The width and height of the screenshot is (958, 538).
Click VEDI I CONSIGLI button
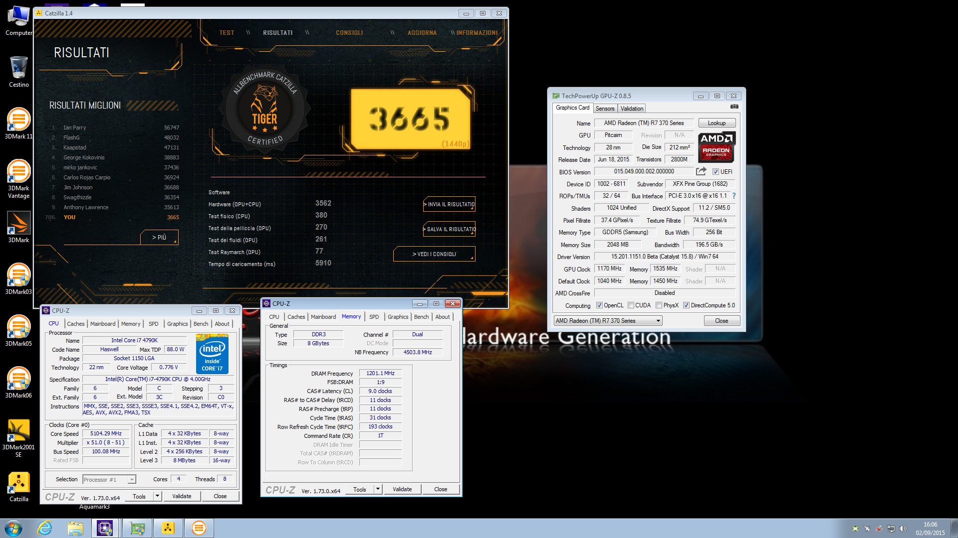point(434,254)
